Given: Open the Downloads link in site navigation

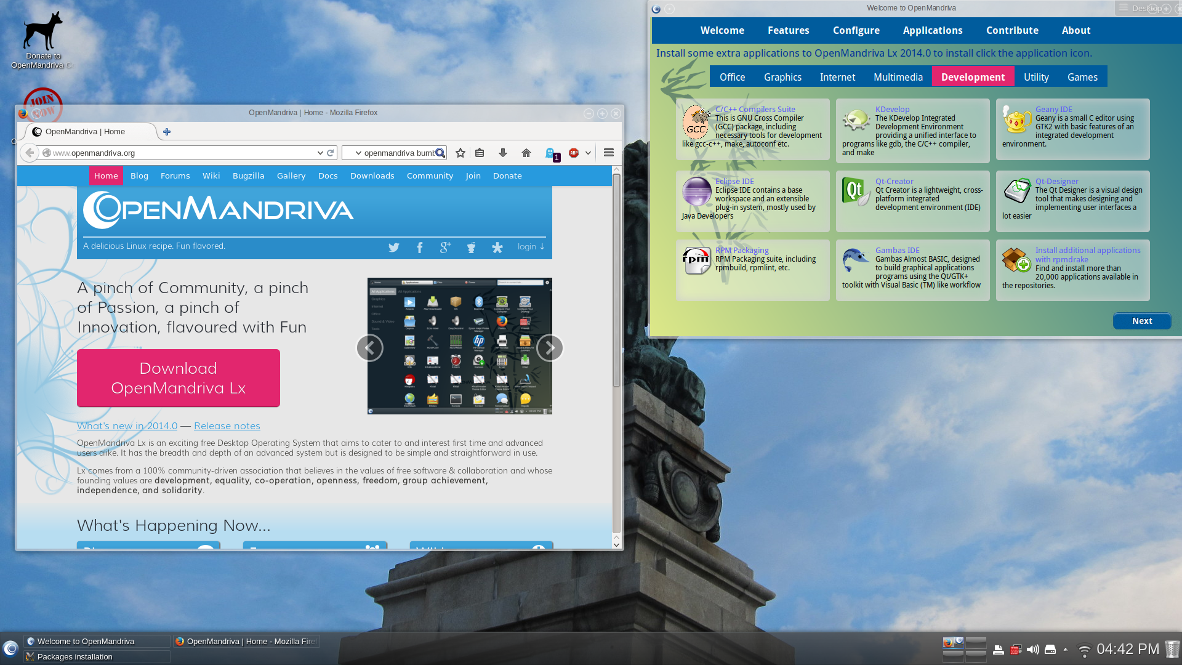Looking at the screenshot, I should click(x=372, y=175).
